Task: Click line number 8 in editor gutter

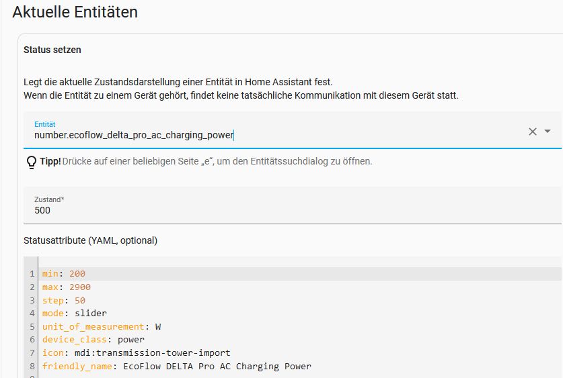Action: [x=32, y=366]
